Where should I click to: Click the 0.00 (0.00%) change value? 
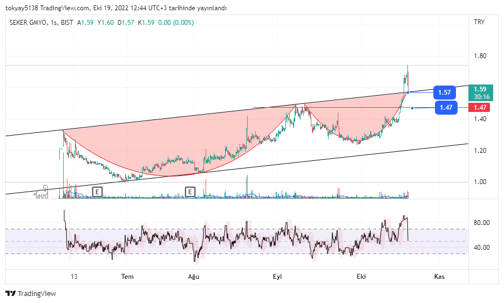(x=176, y=23)
